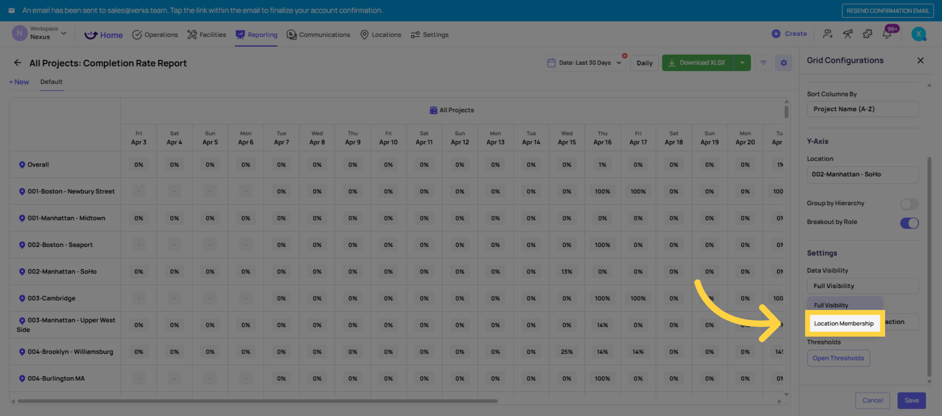
Task: Click location pin for 004-Brooklyn - Williamsburg row
Action: 22,352
